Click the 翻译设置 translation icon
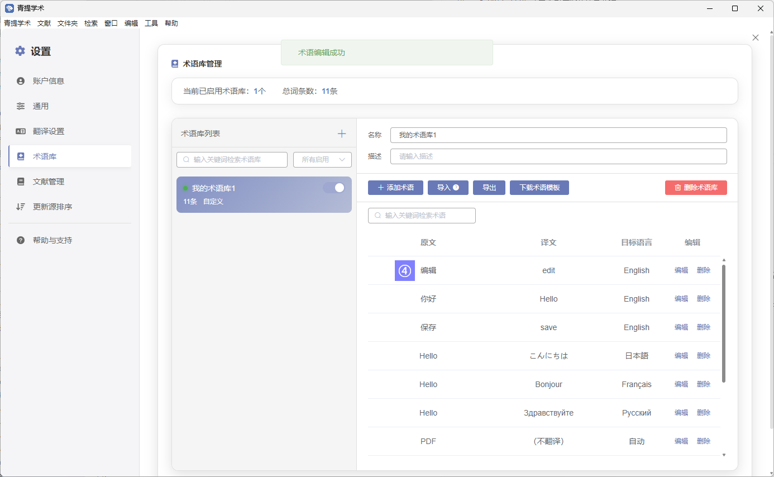 click(21, 131)
